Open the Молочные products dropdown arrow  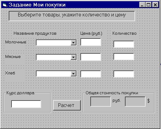pyautogui.click(x=73, y=42)
